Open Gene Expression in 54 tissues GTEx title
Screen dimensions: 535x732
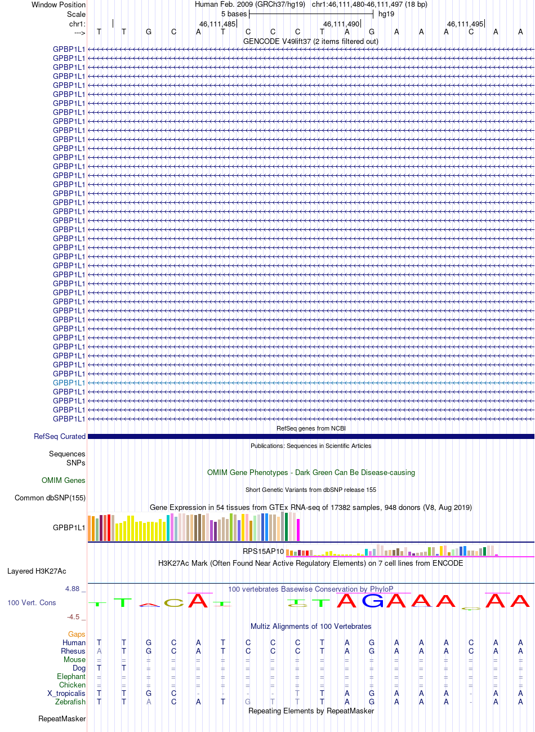pos(311,507)
